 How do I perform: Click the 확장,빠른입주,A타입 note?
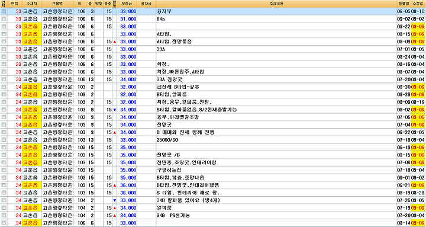click(x=180, y=72)
